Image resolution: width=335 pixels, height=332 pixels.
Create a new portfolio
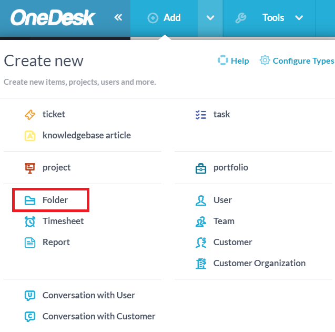[x=231, y=168]
